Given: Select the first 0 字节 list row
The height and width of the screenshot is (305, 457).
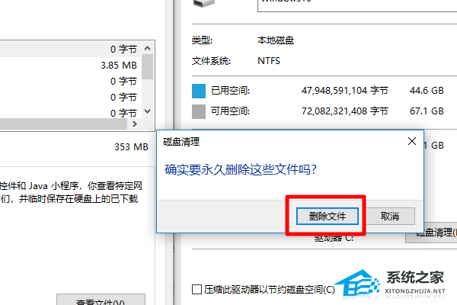Looking at the screenshot, I should pyautogui.click(x=71, y=49).
